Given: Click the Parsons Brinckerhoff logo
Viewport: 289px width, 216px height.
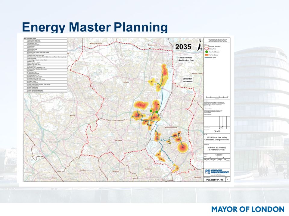Looking at the screenshot, I should tap(217, 172).
